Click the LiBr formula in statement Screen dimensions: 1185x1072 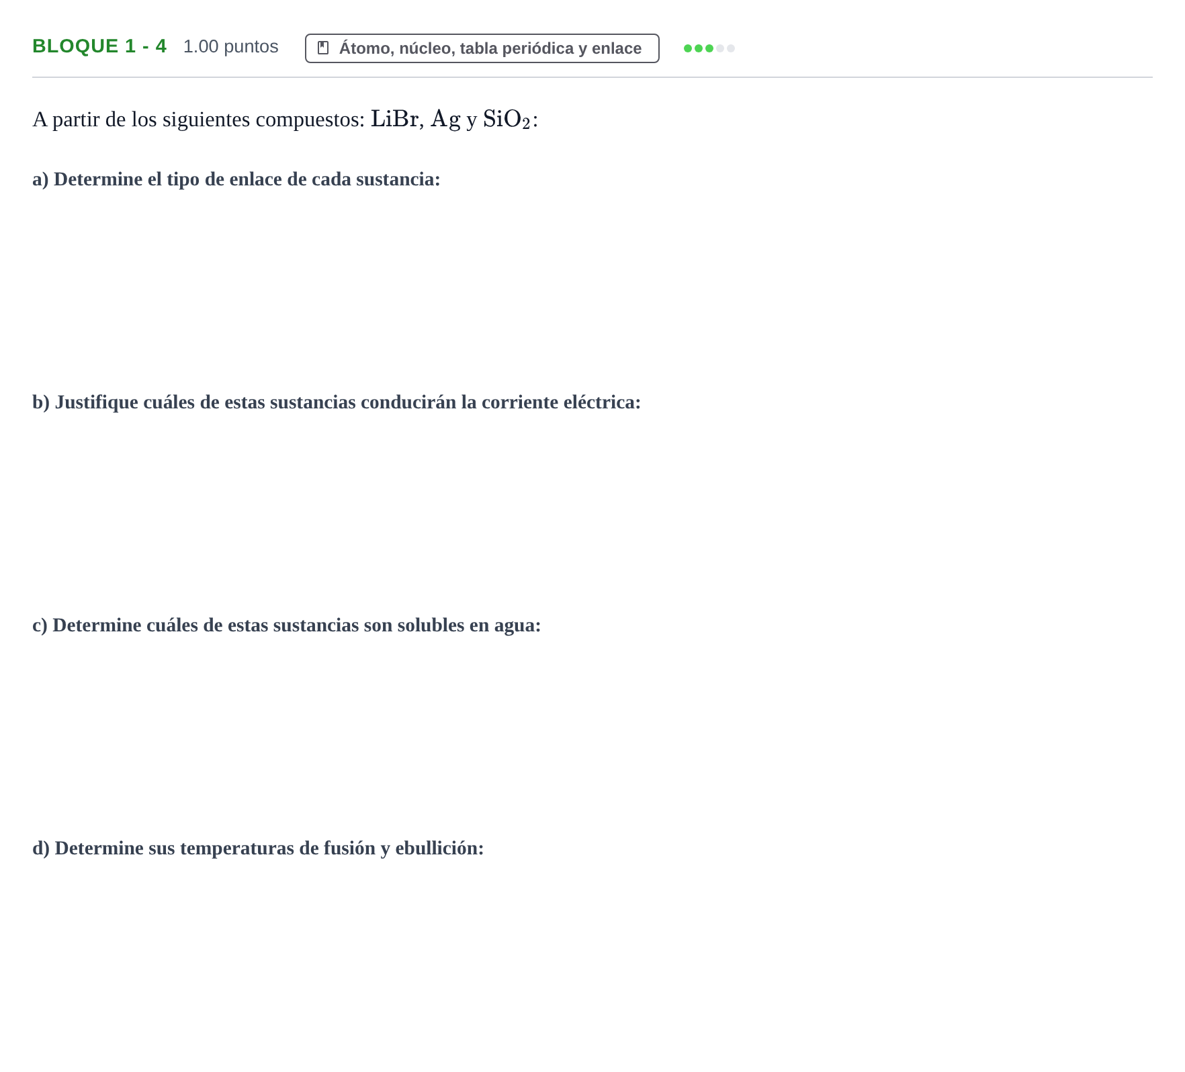395,119
